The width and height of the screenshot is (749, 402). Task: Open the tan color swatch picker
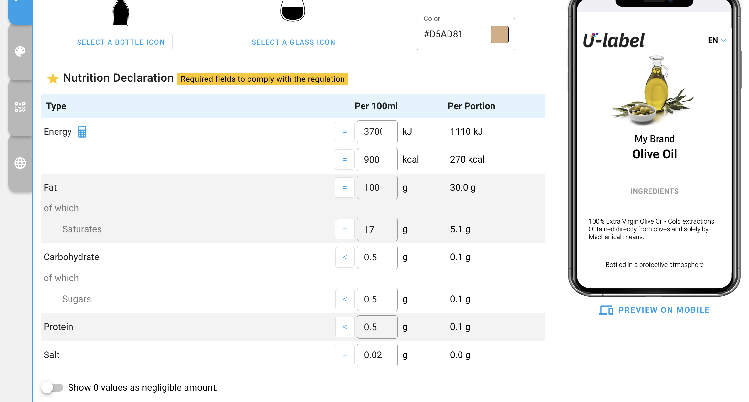pos(500,34)
